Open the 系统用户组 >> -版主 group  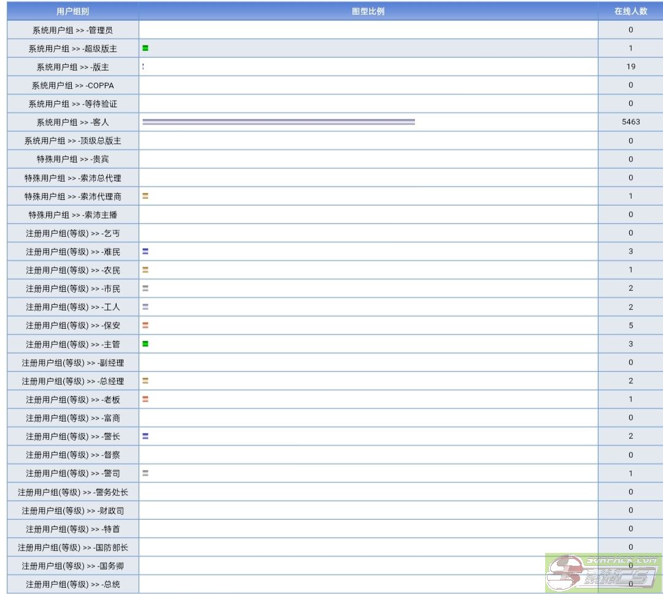72,67
